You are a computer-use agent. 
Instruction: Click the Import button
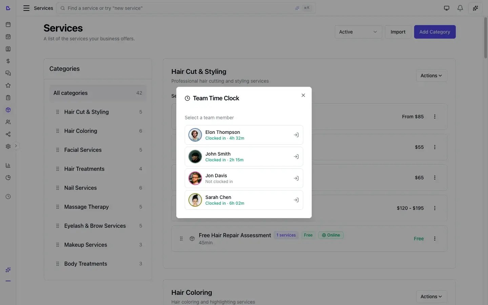(x=398, y=32)
